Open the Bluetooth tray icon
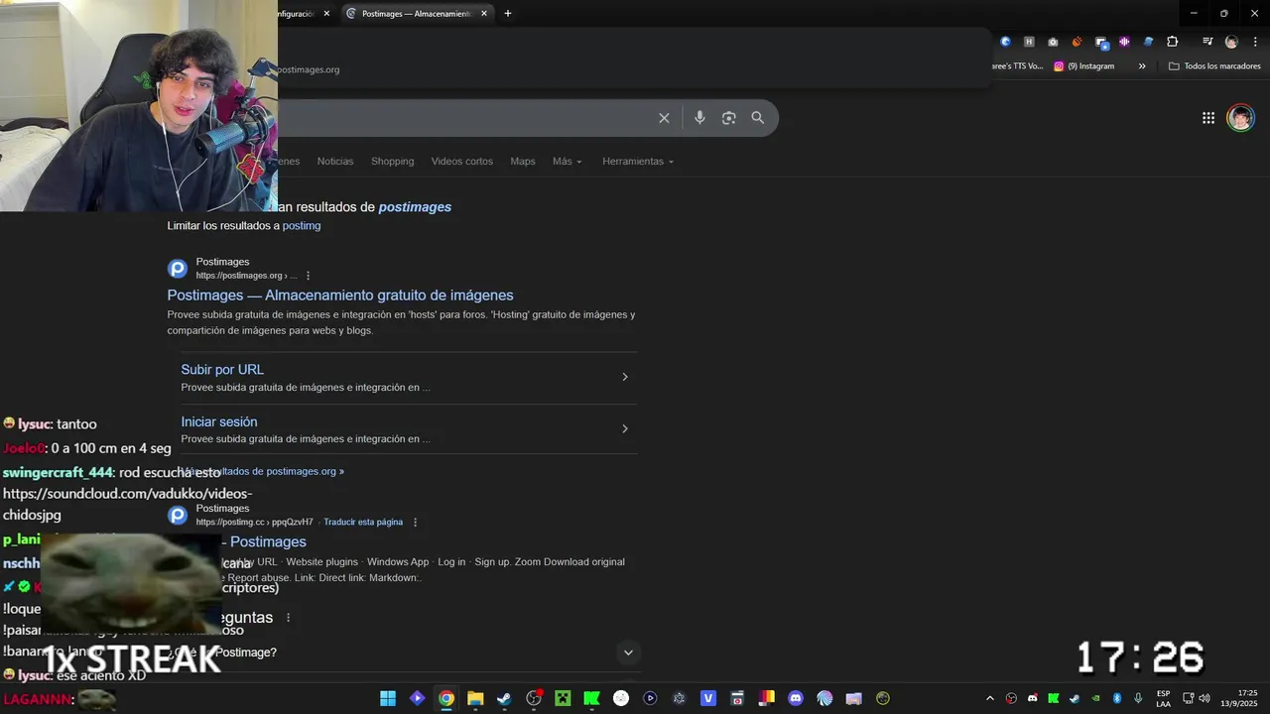 pyautogui.click(x=1116, y=698)
